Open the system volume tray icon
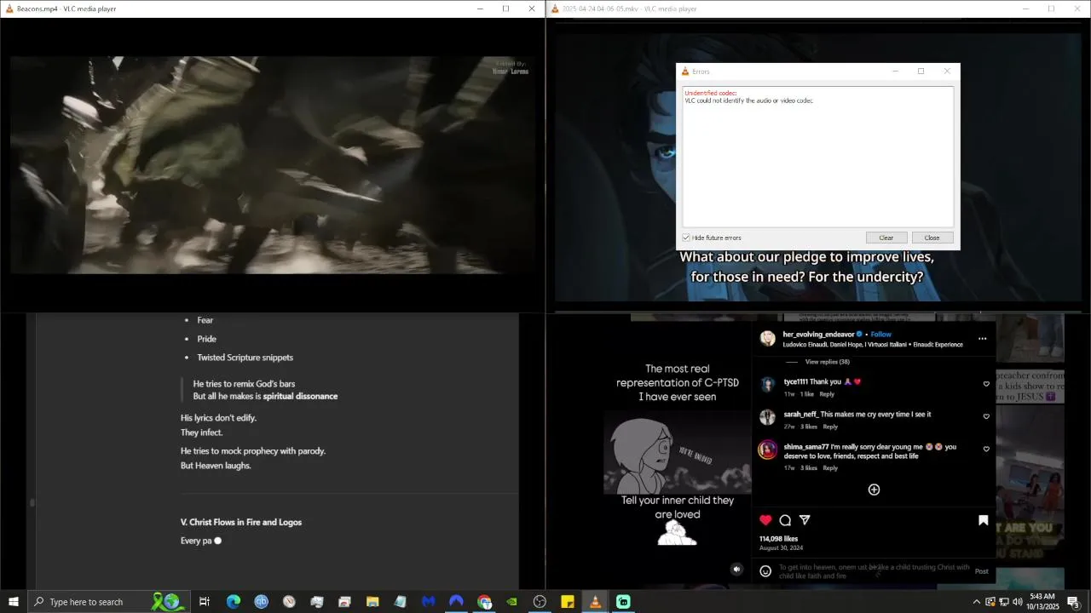Image resolution: width=1091 pixels, height=613 pixels. point(1017,602)
